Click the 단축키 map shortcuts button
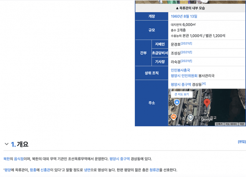This screenshot has height=177, width=246. (x=219, y=124)
